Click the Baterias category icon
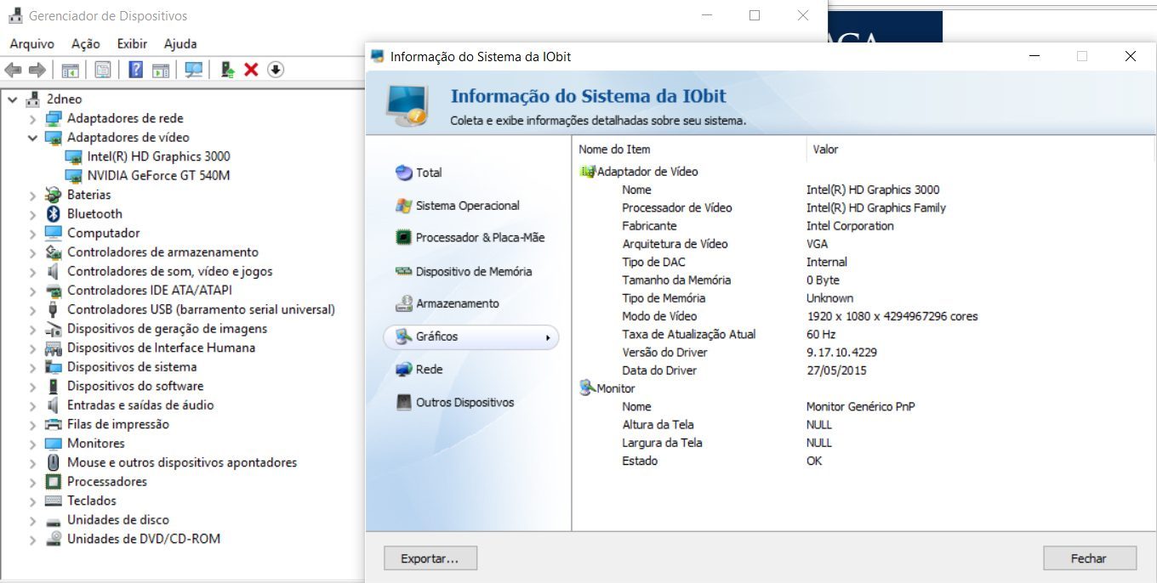Screen dimensions: 1157x583 pos(54,195)
